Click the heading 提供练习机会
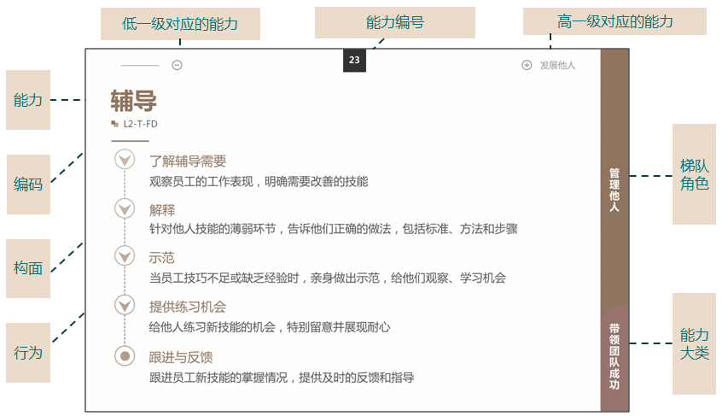Viewport: 728px width, 416px height. point(188,307)
